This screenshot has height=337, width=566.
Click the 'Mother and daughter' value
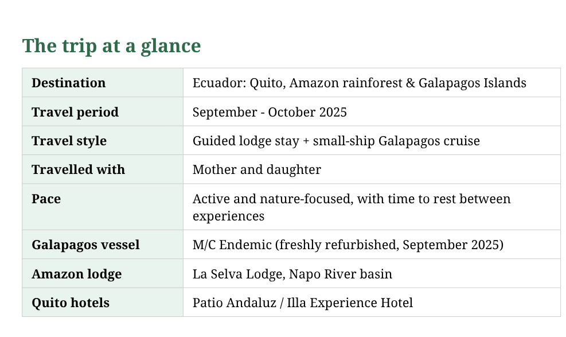[257, 169]
